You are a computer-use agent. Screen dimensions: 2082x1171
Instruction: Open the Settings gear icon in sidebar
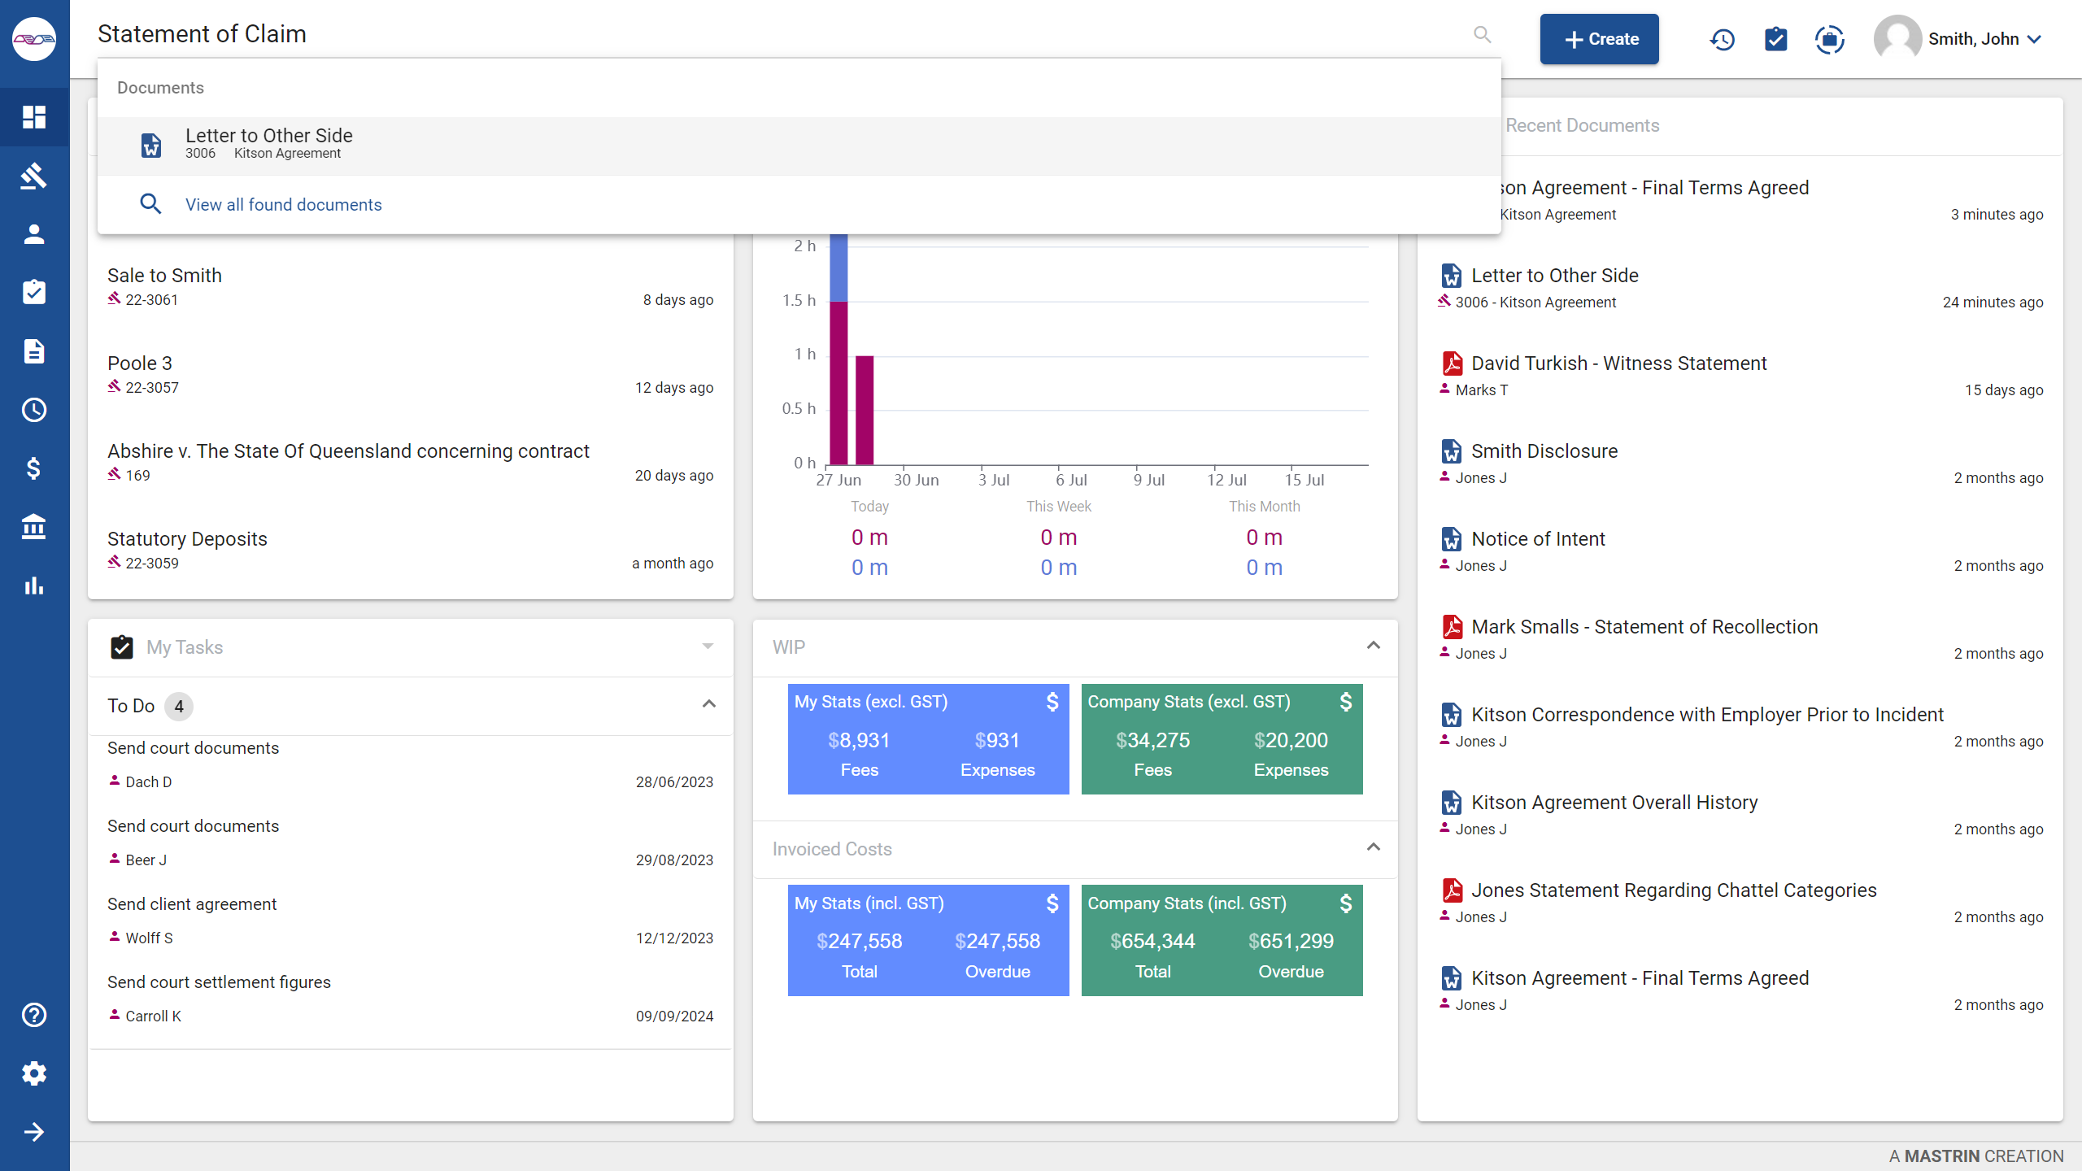click(33, 1073)
